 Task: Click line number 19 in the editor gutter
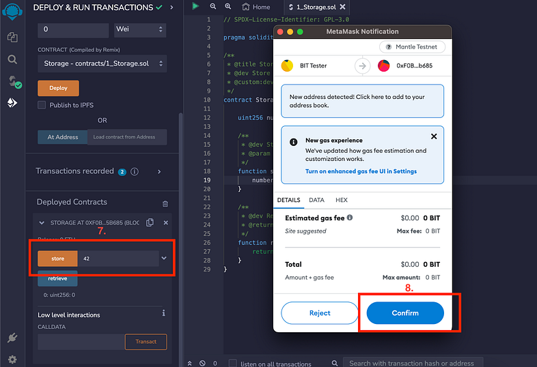click(207, 180)
